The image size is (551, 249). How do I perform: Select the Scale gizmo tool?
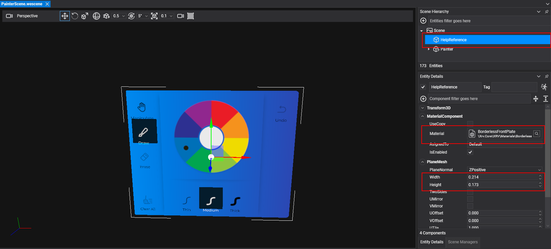(x=85, y=16)
